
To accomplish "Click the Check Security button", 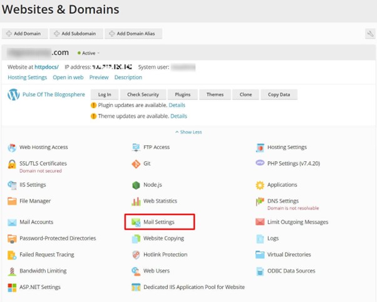I will coord(142,94).
